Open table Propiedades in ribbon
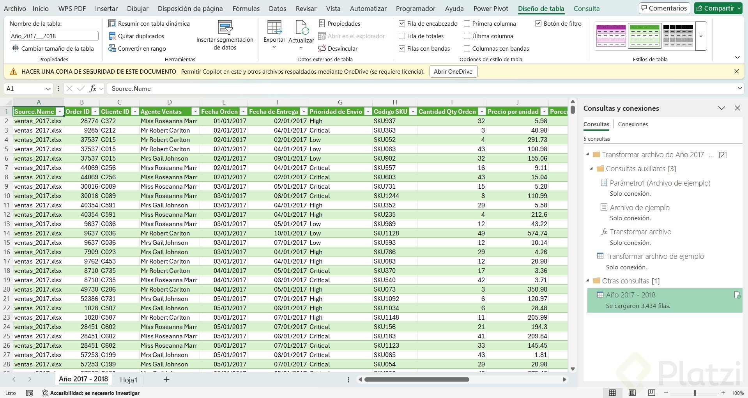Image resolution: width=748 pixels, height=398 pixels. pos(339,24)
